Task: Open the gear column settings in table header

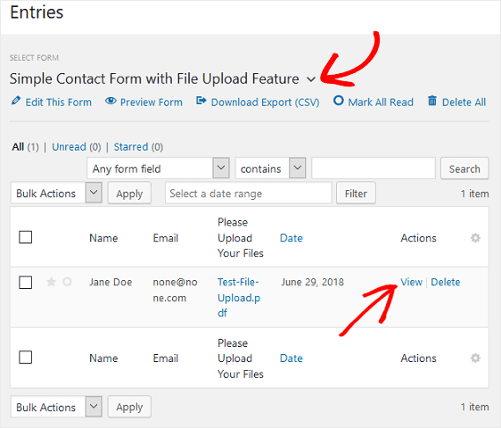Action: (475, 238)
